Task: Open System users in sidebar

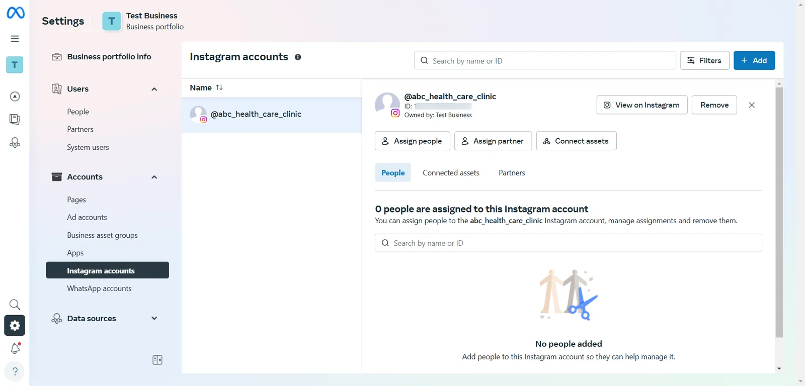Action: pos(88,147)
